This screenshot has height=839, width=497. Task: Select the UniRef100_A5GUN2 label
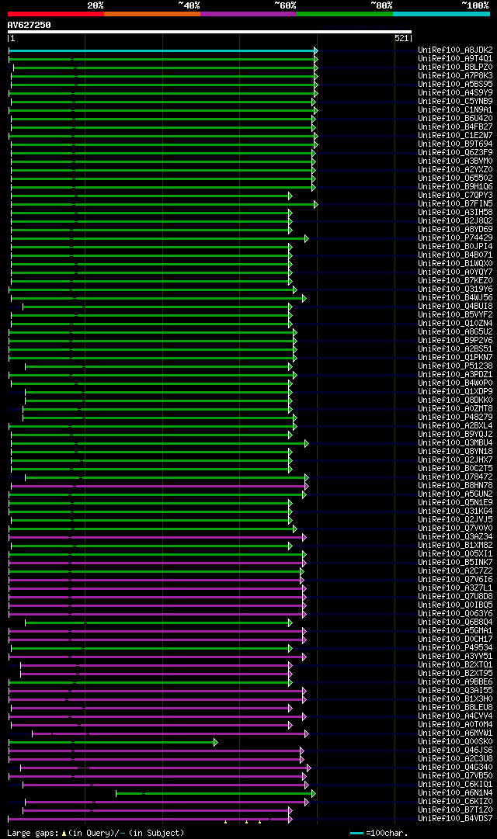tap(455, 494)
